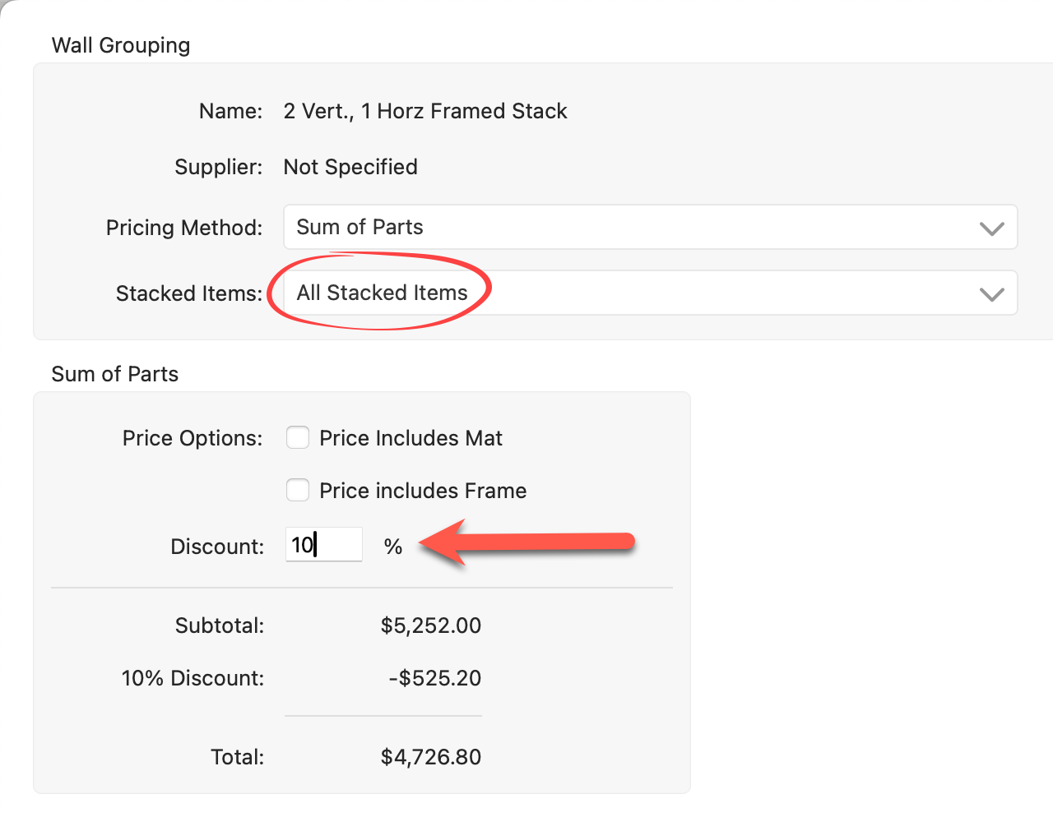1053x817 pixels.
Task: Click the 10% Discount: row label
Action: tap(193, 678)
